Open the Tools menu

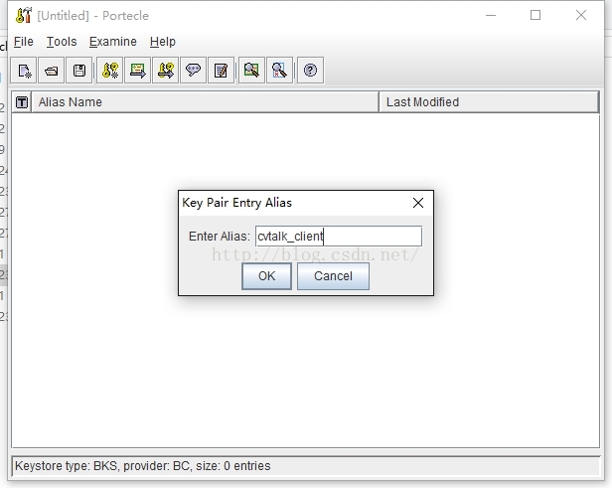(62, 42)
